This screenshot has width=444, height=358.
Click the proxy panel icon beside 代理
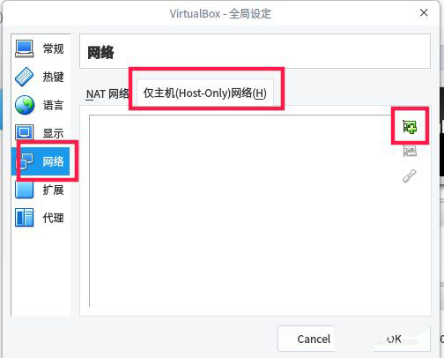(x=25, y=218)
